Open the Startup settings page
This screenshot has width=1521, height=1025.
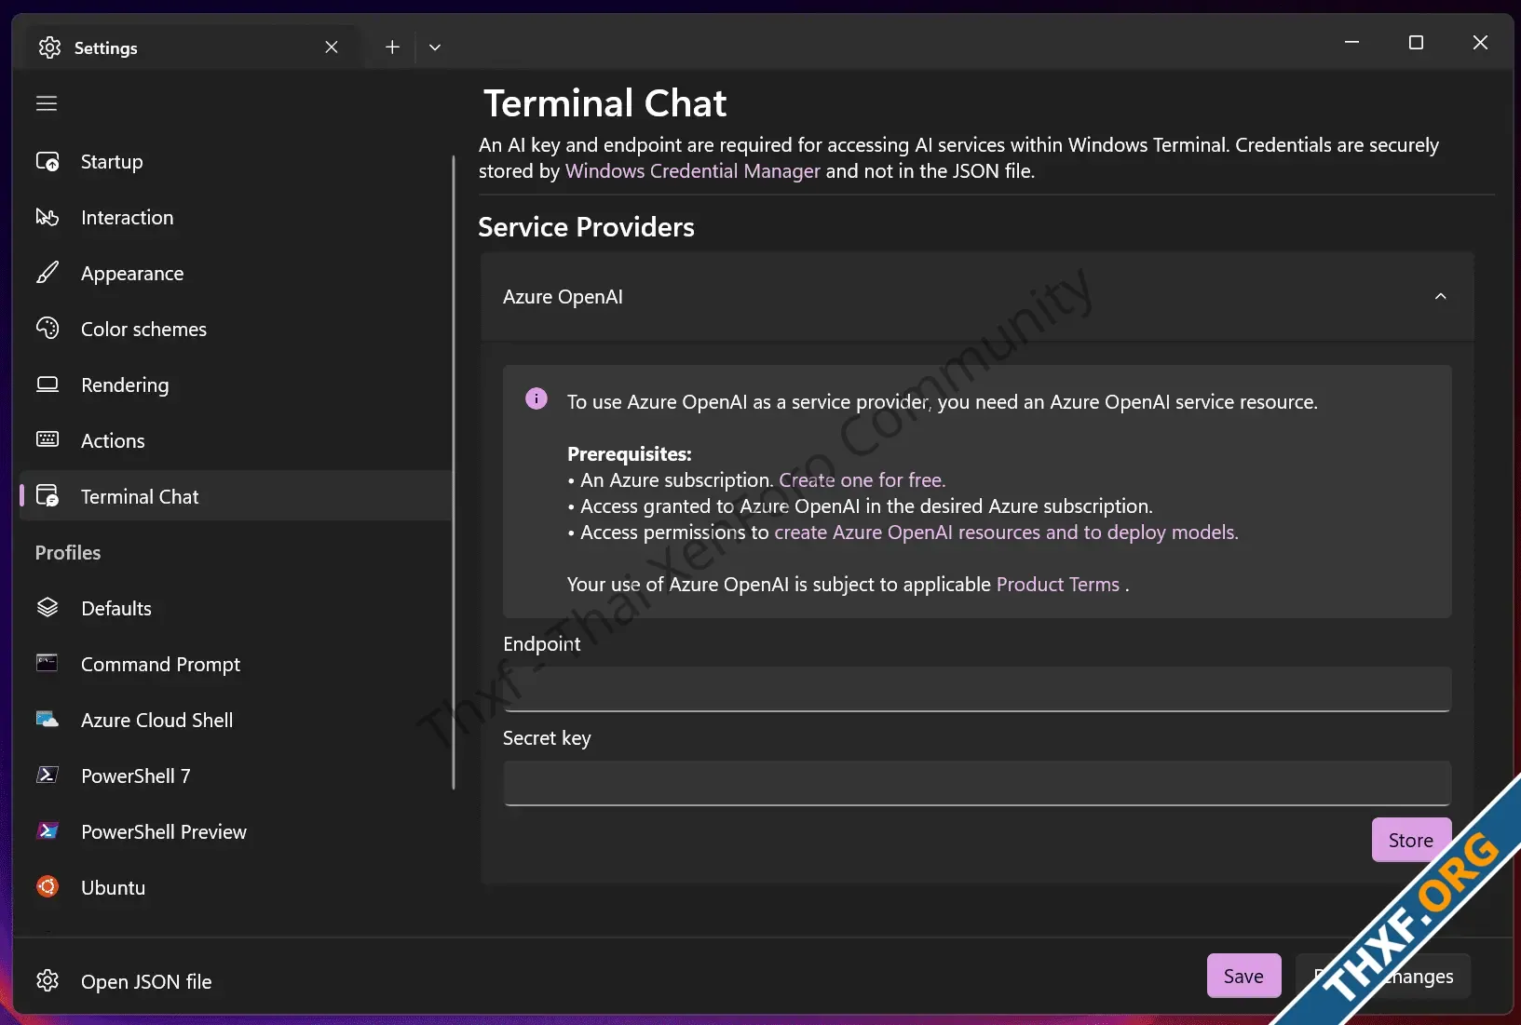(x=236, y=162)
